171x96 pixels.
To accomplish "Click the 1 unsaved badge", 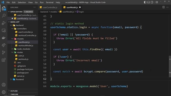I will [x=28, y=12].
